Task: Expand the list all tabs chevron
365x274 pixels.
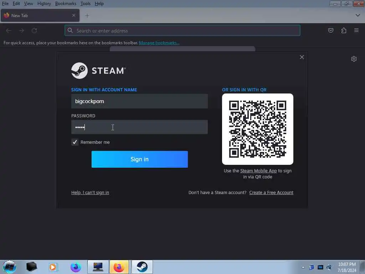Action: click(x=358, y=15)
